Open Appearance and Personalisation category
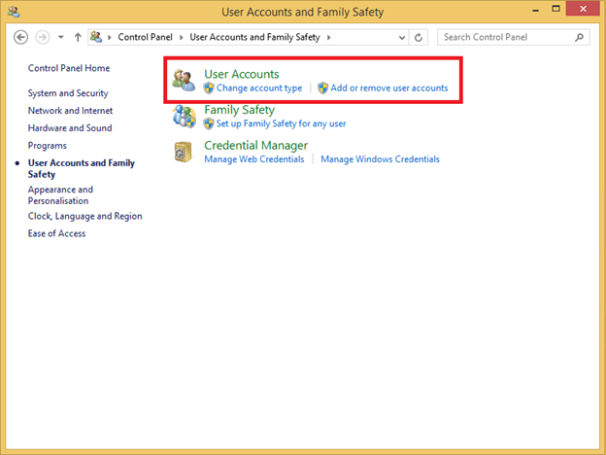 coord(60,195)
